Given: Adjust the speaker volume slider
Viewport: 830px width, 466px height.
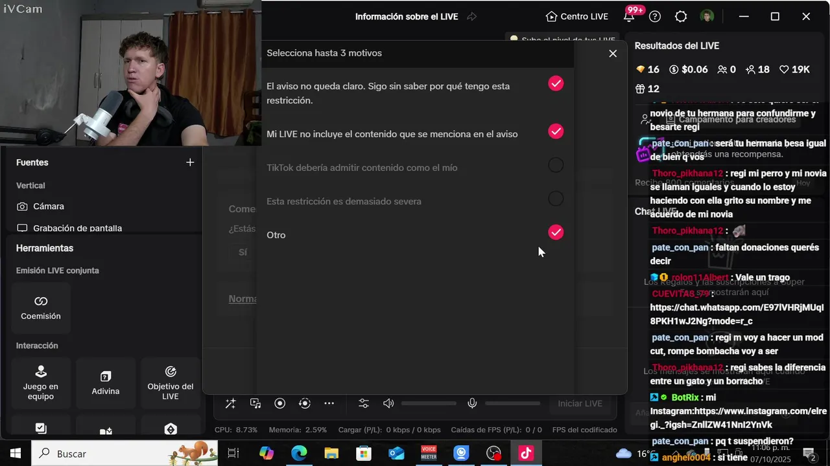Looking at the screenshot, I should [429, 403].
